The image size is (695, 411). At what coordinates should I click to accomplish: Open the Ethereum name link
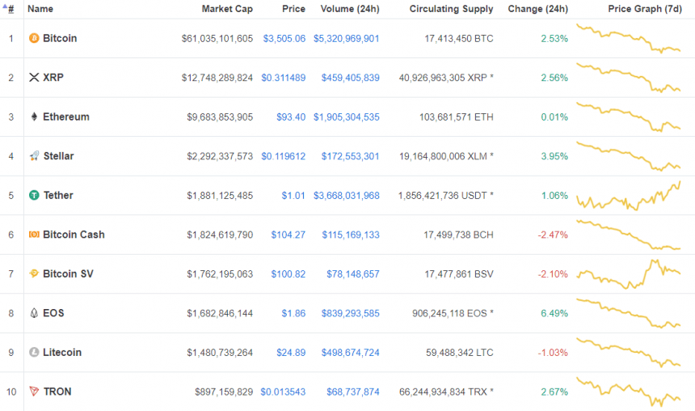[x=66, y=117]
